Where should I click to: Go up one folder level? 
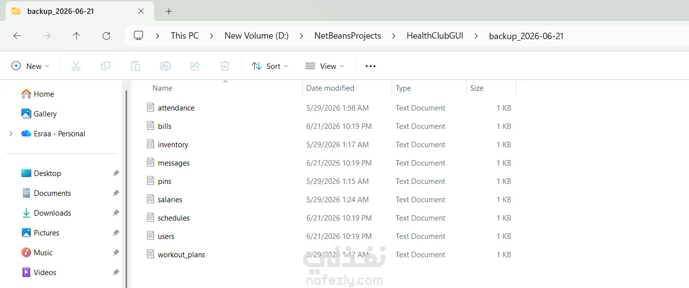[x=76, y=36]
